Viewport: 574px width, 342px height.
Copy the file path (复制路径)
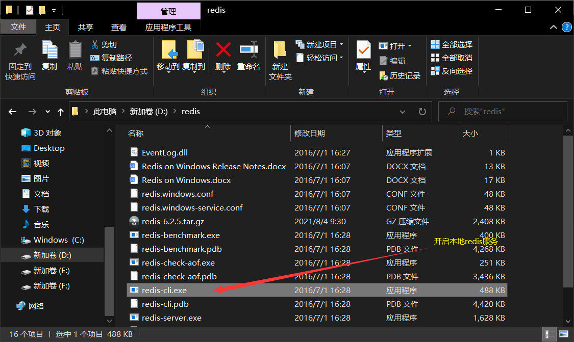coord(111,58)
